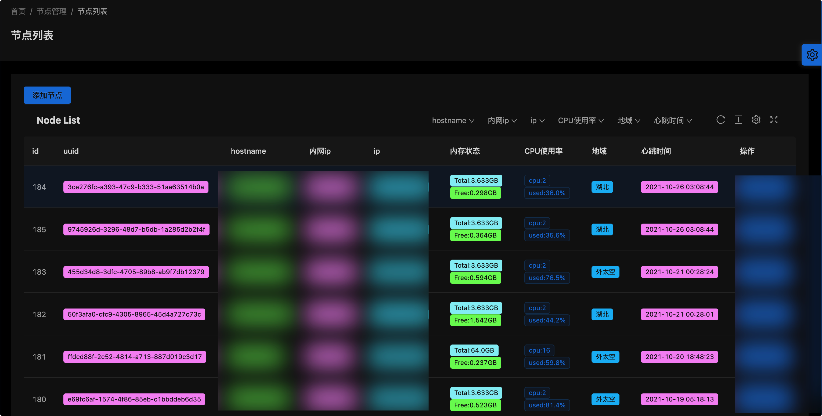Screen dimensions: 822x416
Task: Click the 节点列表 breadcrumb item
Action: point(92,12)
